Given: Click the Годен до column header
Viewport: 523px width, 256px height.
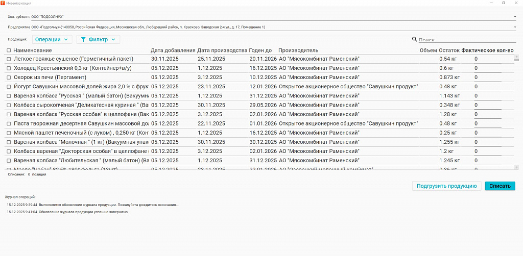Looking at the screenshot, I should coord(260,50).
